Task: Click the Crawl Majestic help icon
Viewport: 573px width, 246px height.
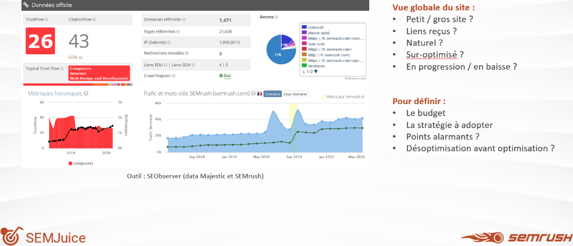Action: (x=173, y=76)
